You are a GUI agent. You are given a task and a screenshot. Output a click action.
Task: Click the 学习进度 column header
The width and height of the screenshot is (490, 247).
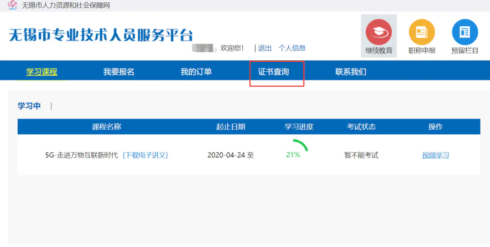point(299,127)
